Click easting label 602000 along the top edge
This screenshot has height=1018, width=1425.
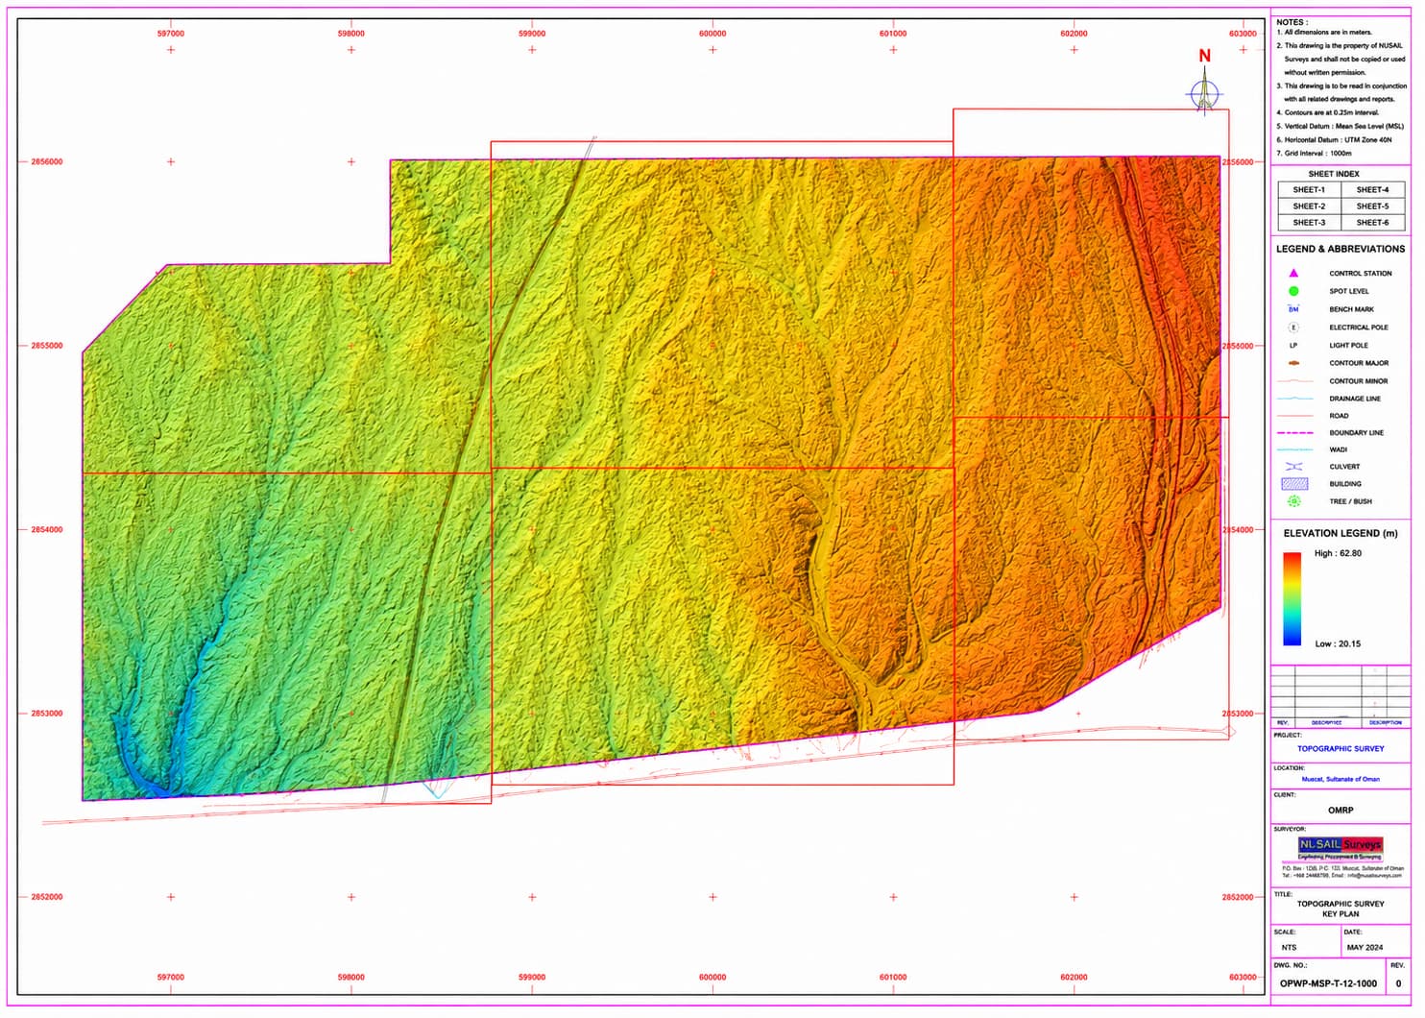click(x=1074, y=34)
